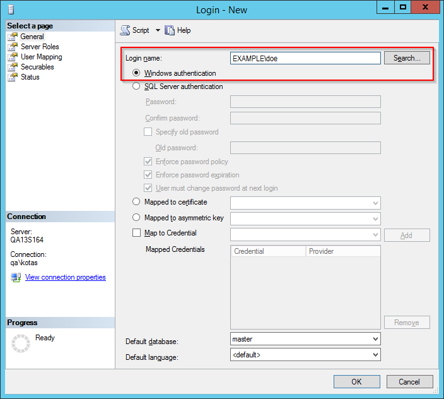444x399 pixels.
Task: Click the Help icon in toolbar
Action: click(170, 30)
